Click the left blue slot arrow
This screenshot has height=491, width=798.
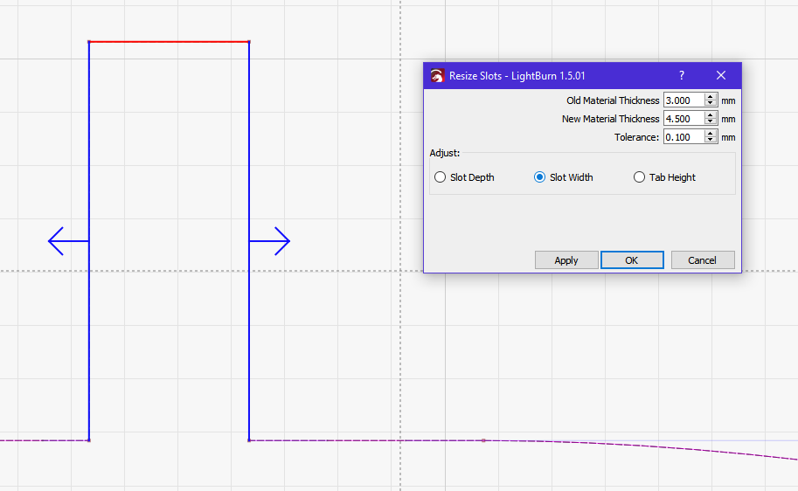point(68,241)
